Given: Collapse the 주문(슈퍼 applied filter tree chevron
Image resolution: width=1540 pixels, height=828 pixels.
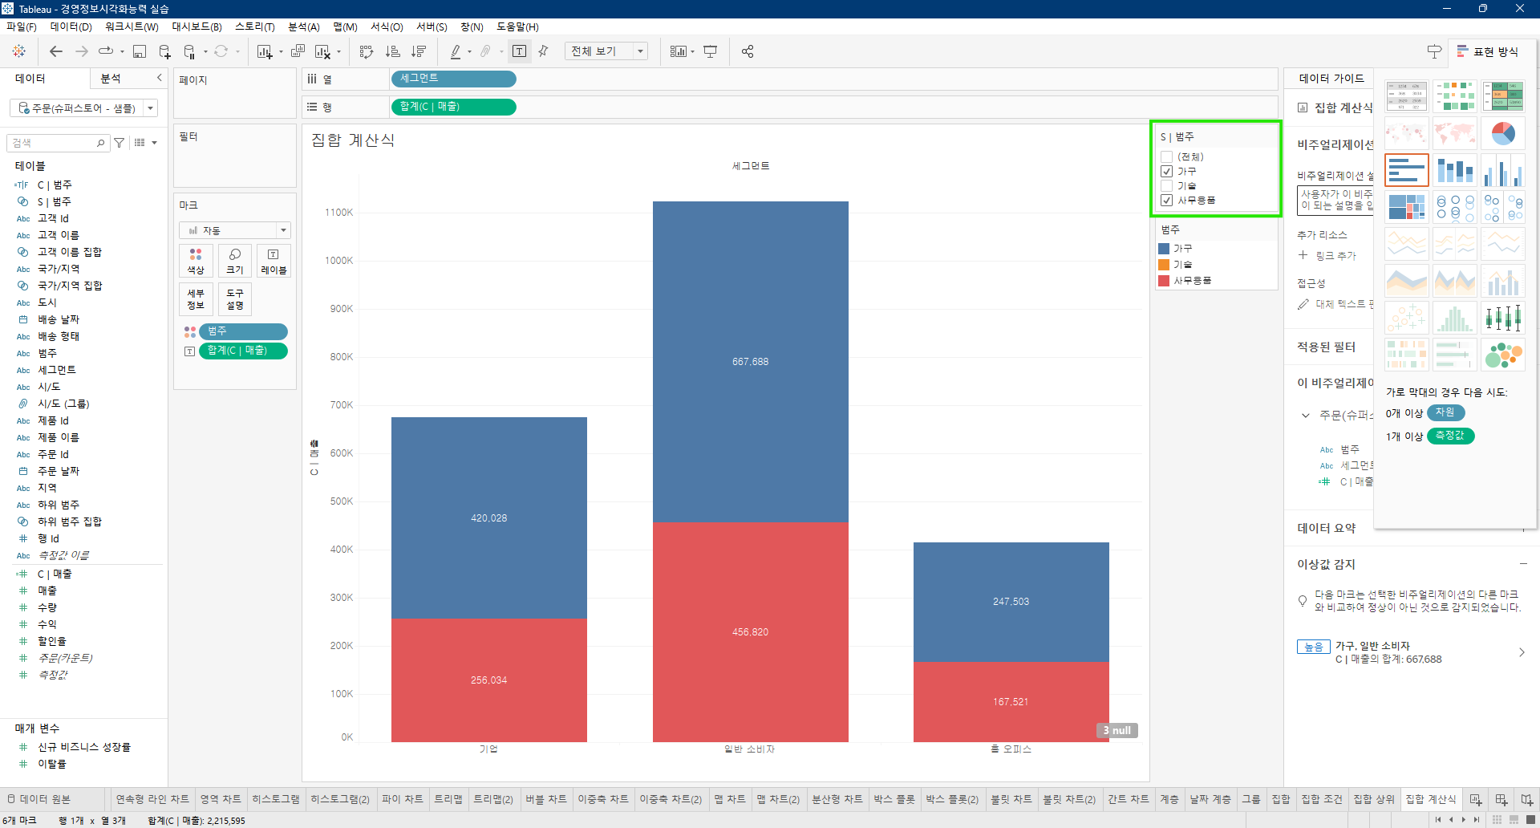Looking at the screenshot, I should pyautogui.click(x=1305, y=415).
